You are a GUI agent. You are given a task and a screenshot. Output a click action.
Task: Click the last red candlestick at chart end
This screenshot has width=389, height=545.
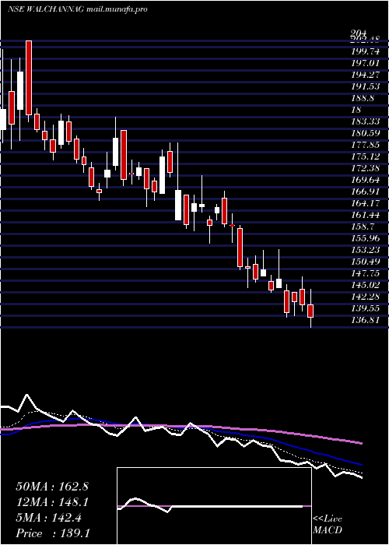tap(310, 311)
